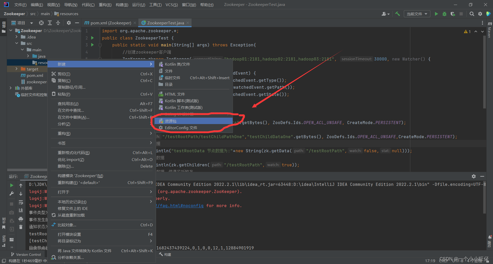Open IDE settings gear in top toolbar
Screen dimensions: 493x264
click(480, 14)
